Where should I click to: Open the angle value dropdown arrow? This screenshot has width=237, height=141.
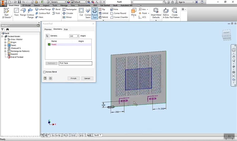click(78, 36)
